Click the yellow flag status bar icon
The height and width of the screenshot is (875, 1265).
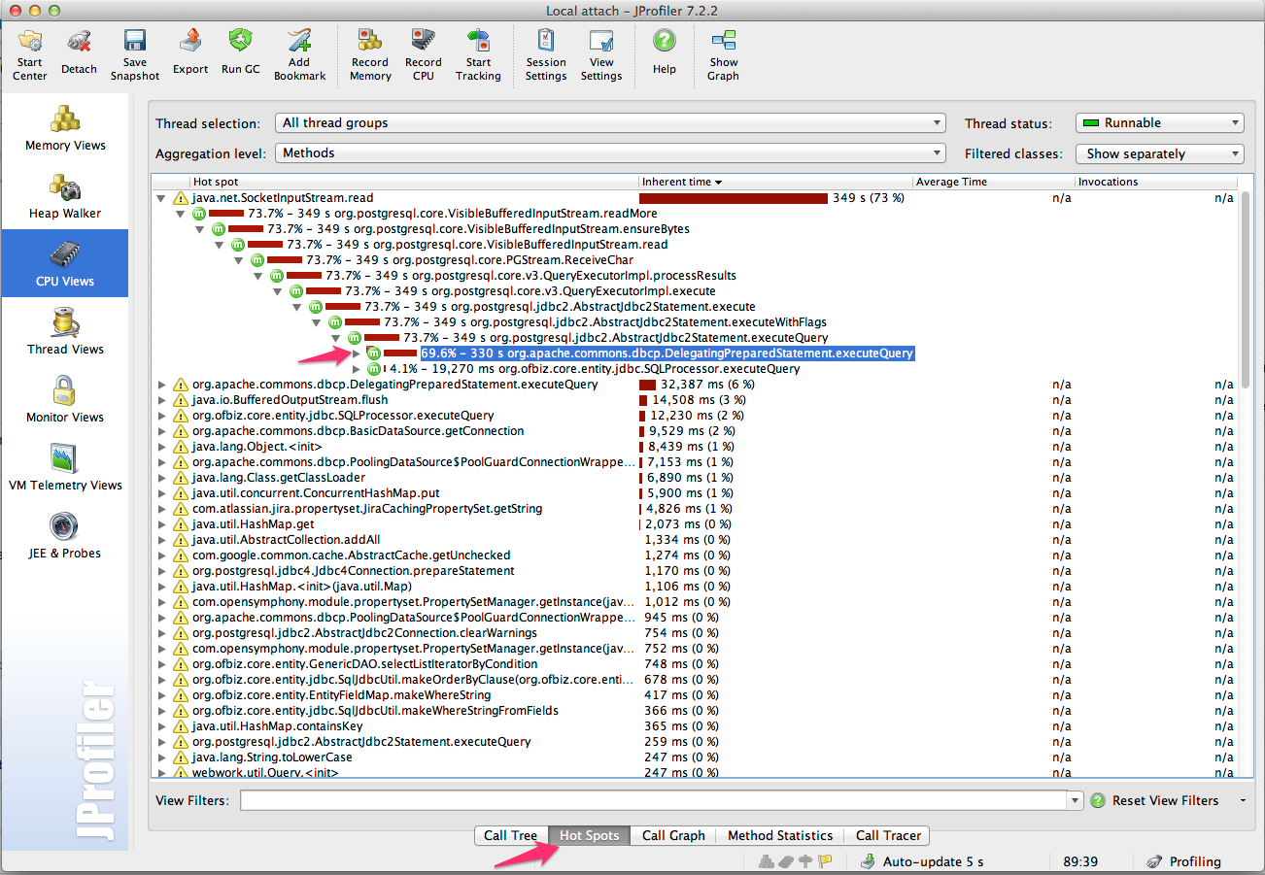[825, 861]
